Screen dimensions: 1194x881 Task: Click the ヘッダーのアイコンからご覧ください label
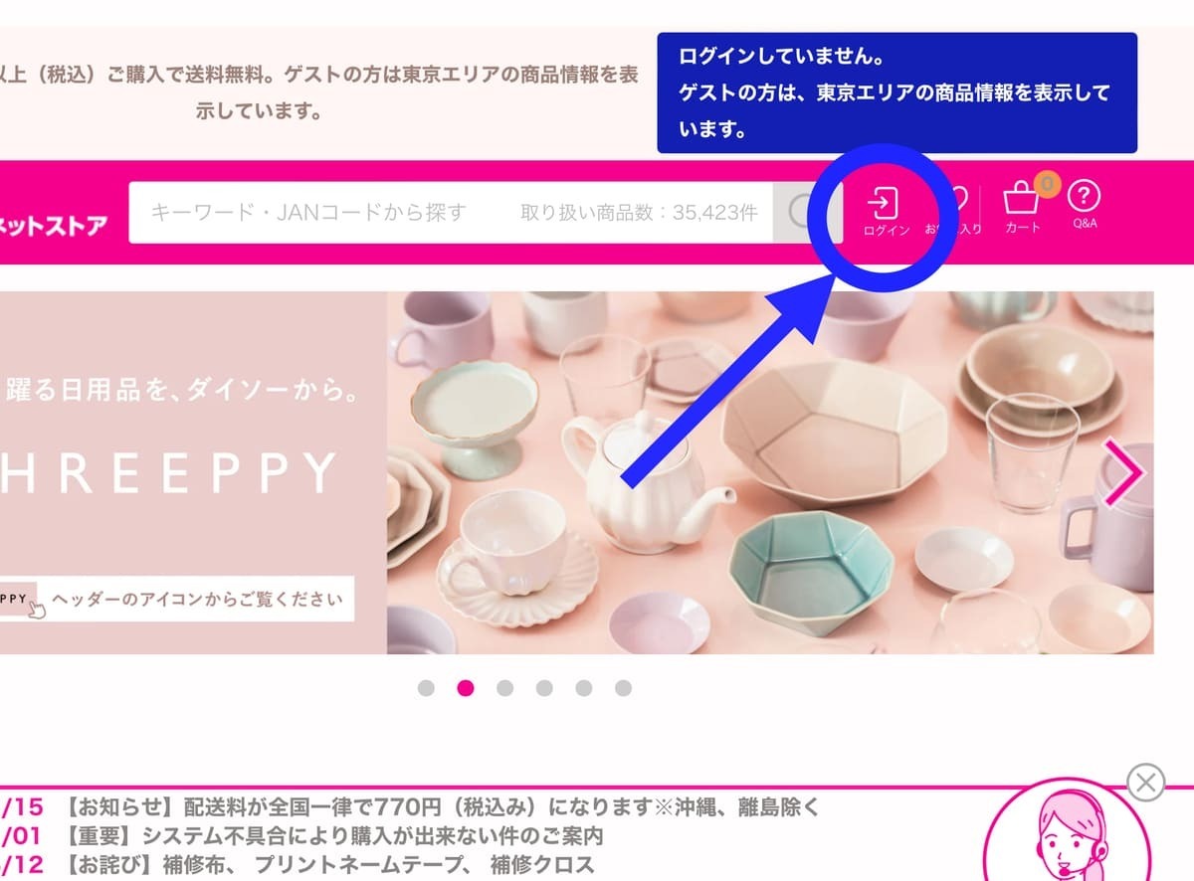pyautogui.click(x=197, y=599)
